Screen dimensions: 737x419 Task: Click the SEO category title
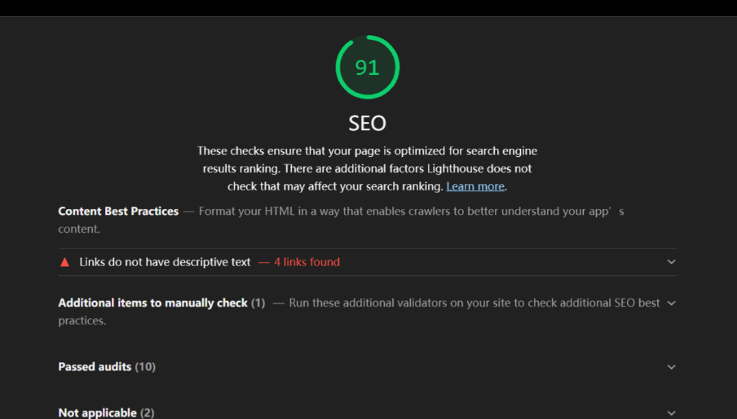pos(368,124)
